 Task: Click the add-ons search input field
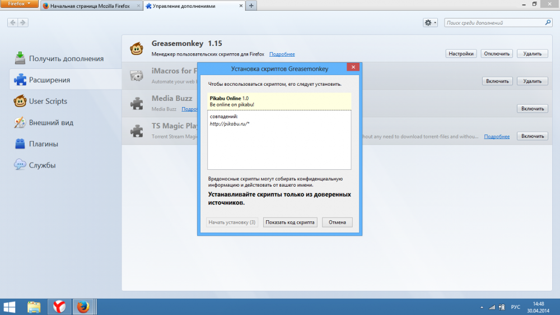[x=494, y=23]
